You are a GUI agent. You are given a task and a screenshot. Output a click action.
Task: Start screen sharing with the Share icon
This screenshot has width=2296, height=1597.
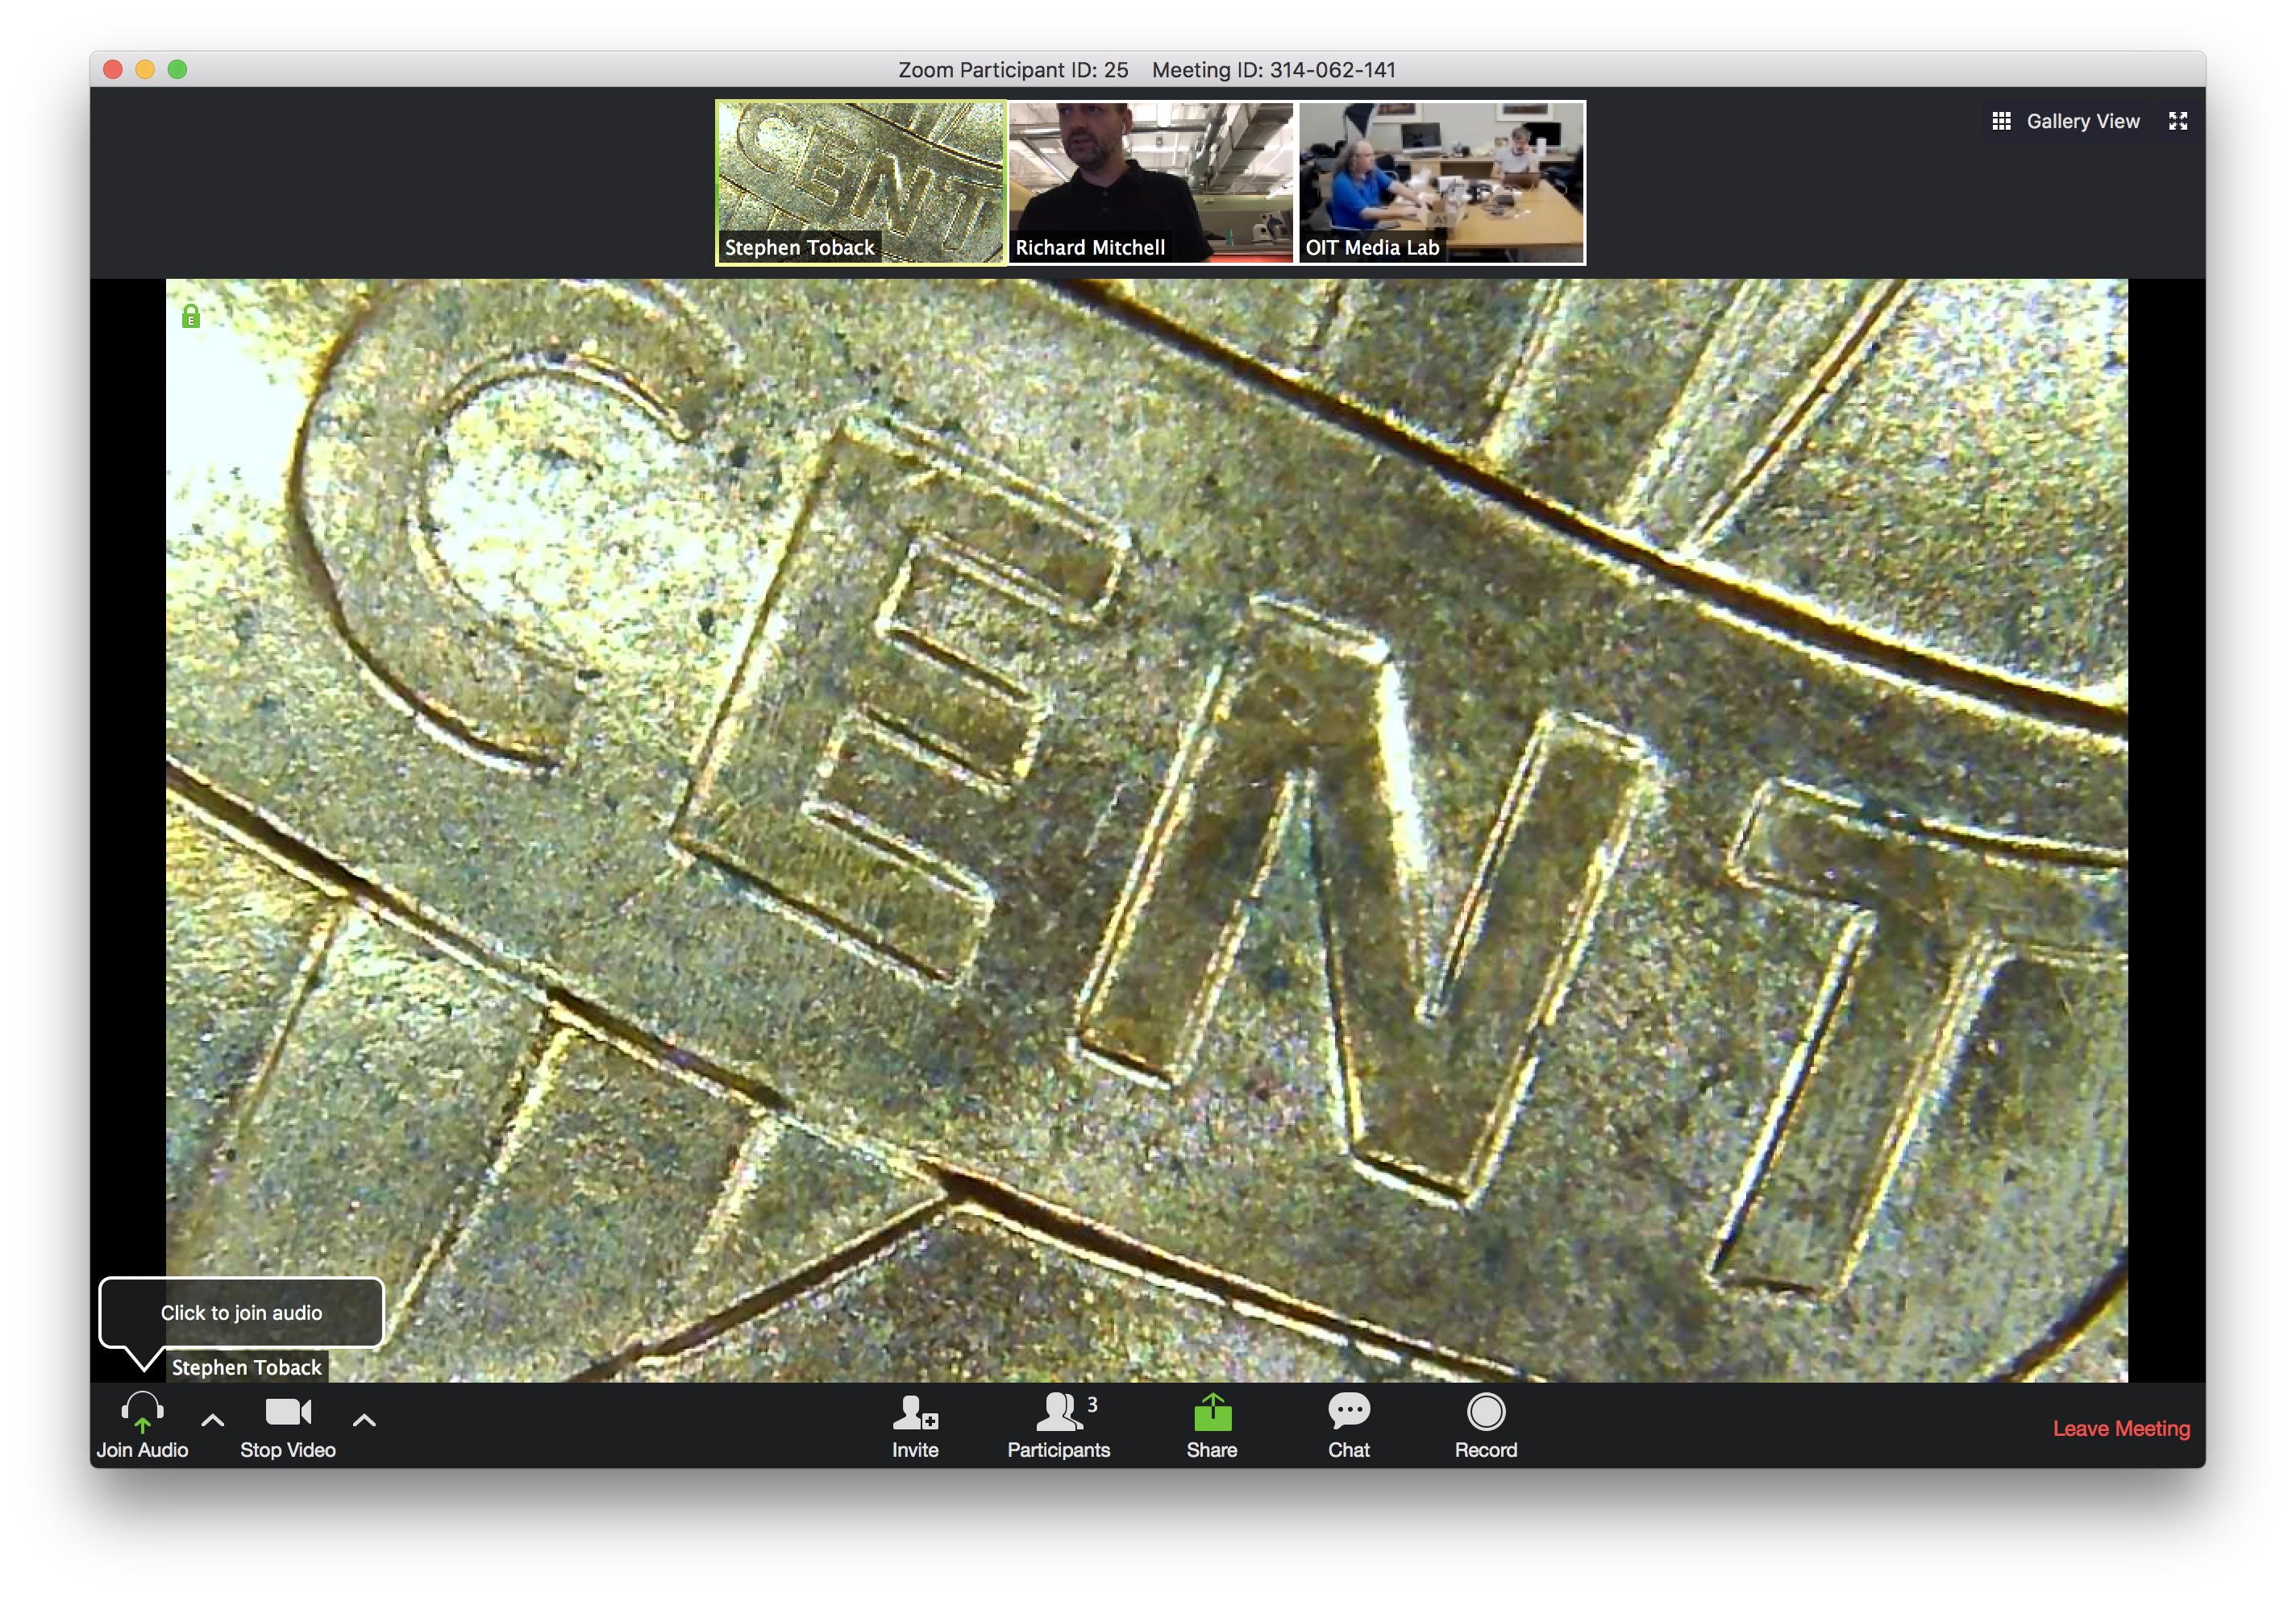[x=1212, y=1412]
